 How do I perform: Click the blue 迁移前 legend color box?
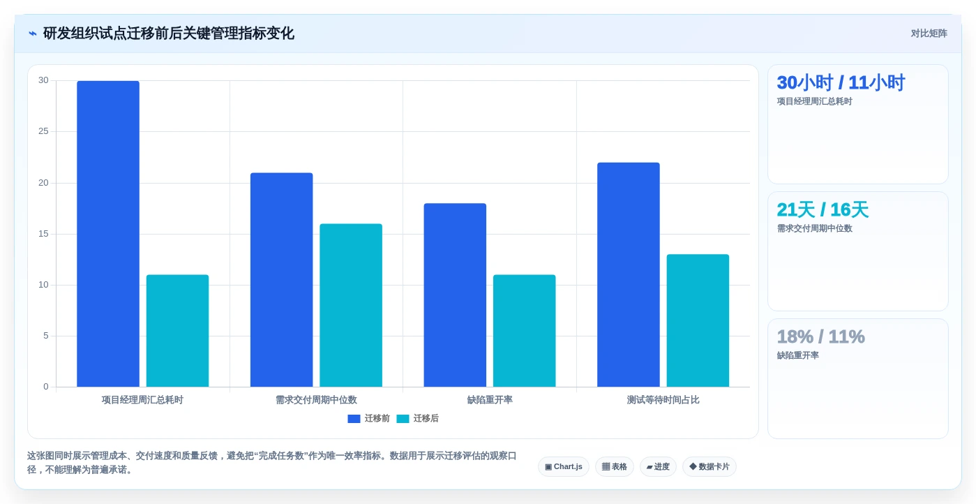(354, 419)
